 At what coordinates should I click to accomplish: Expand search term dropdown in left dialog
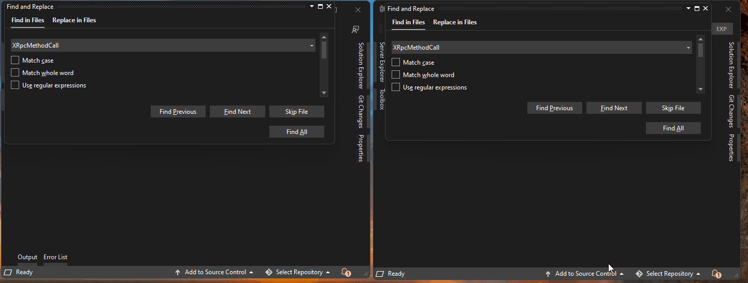[312, 46]
